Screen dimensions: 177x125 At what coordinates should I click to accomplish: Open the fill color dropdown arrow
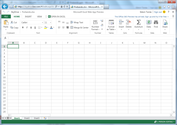click(48, 27)
